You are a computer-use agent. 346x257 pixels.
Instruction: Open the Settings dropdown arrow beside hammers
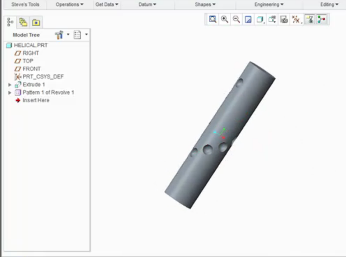tap(68, 35)
